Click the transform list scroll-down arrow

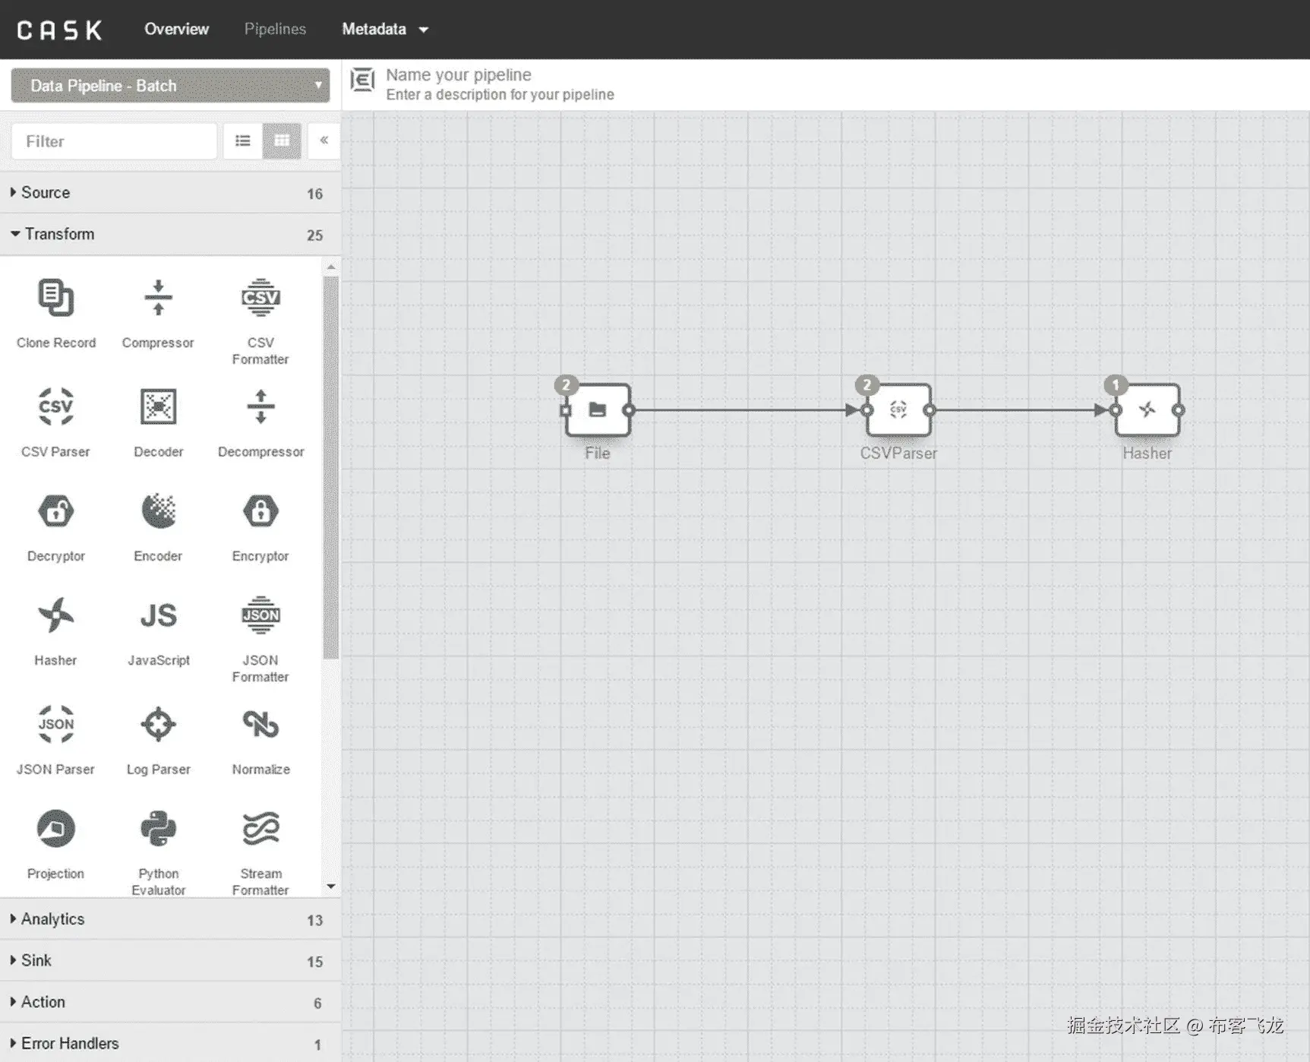pyautogui.click(x=331, y=887)
